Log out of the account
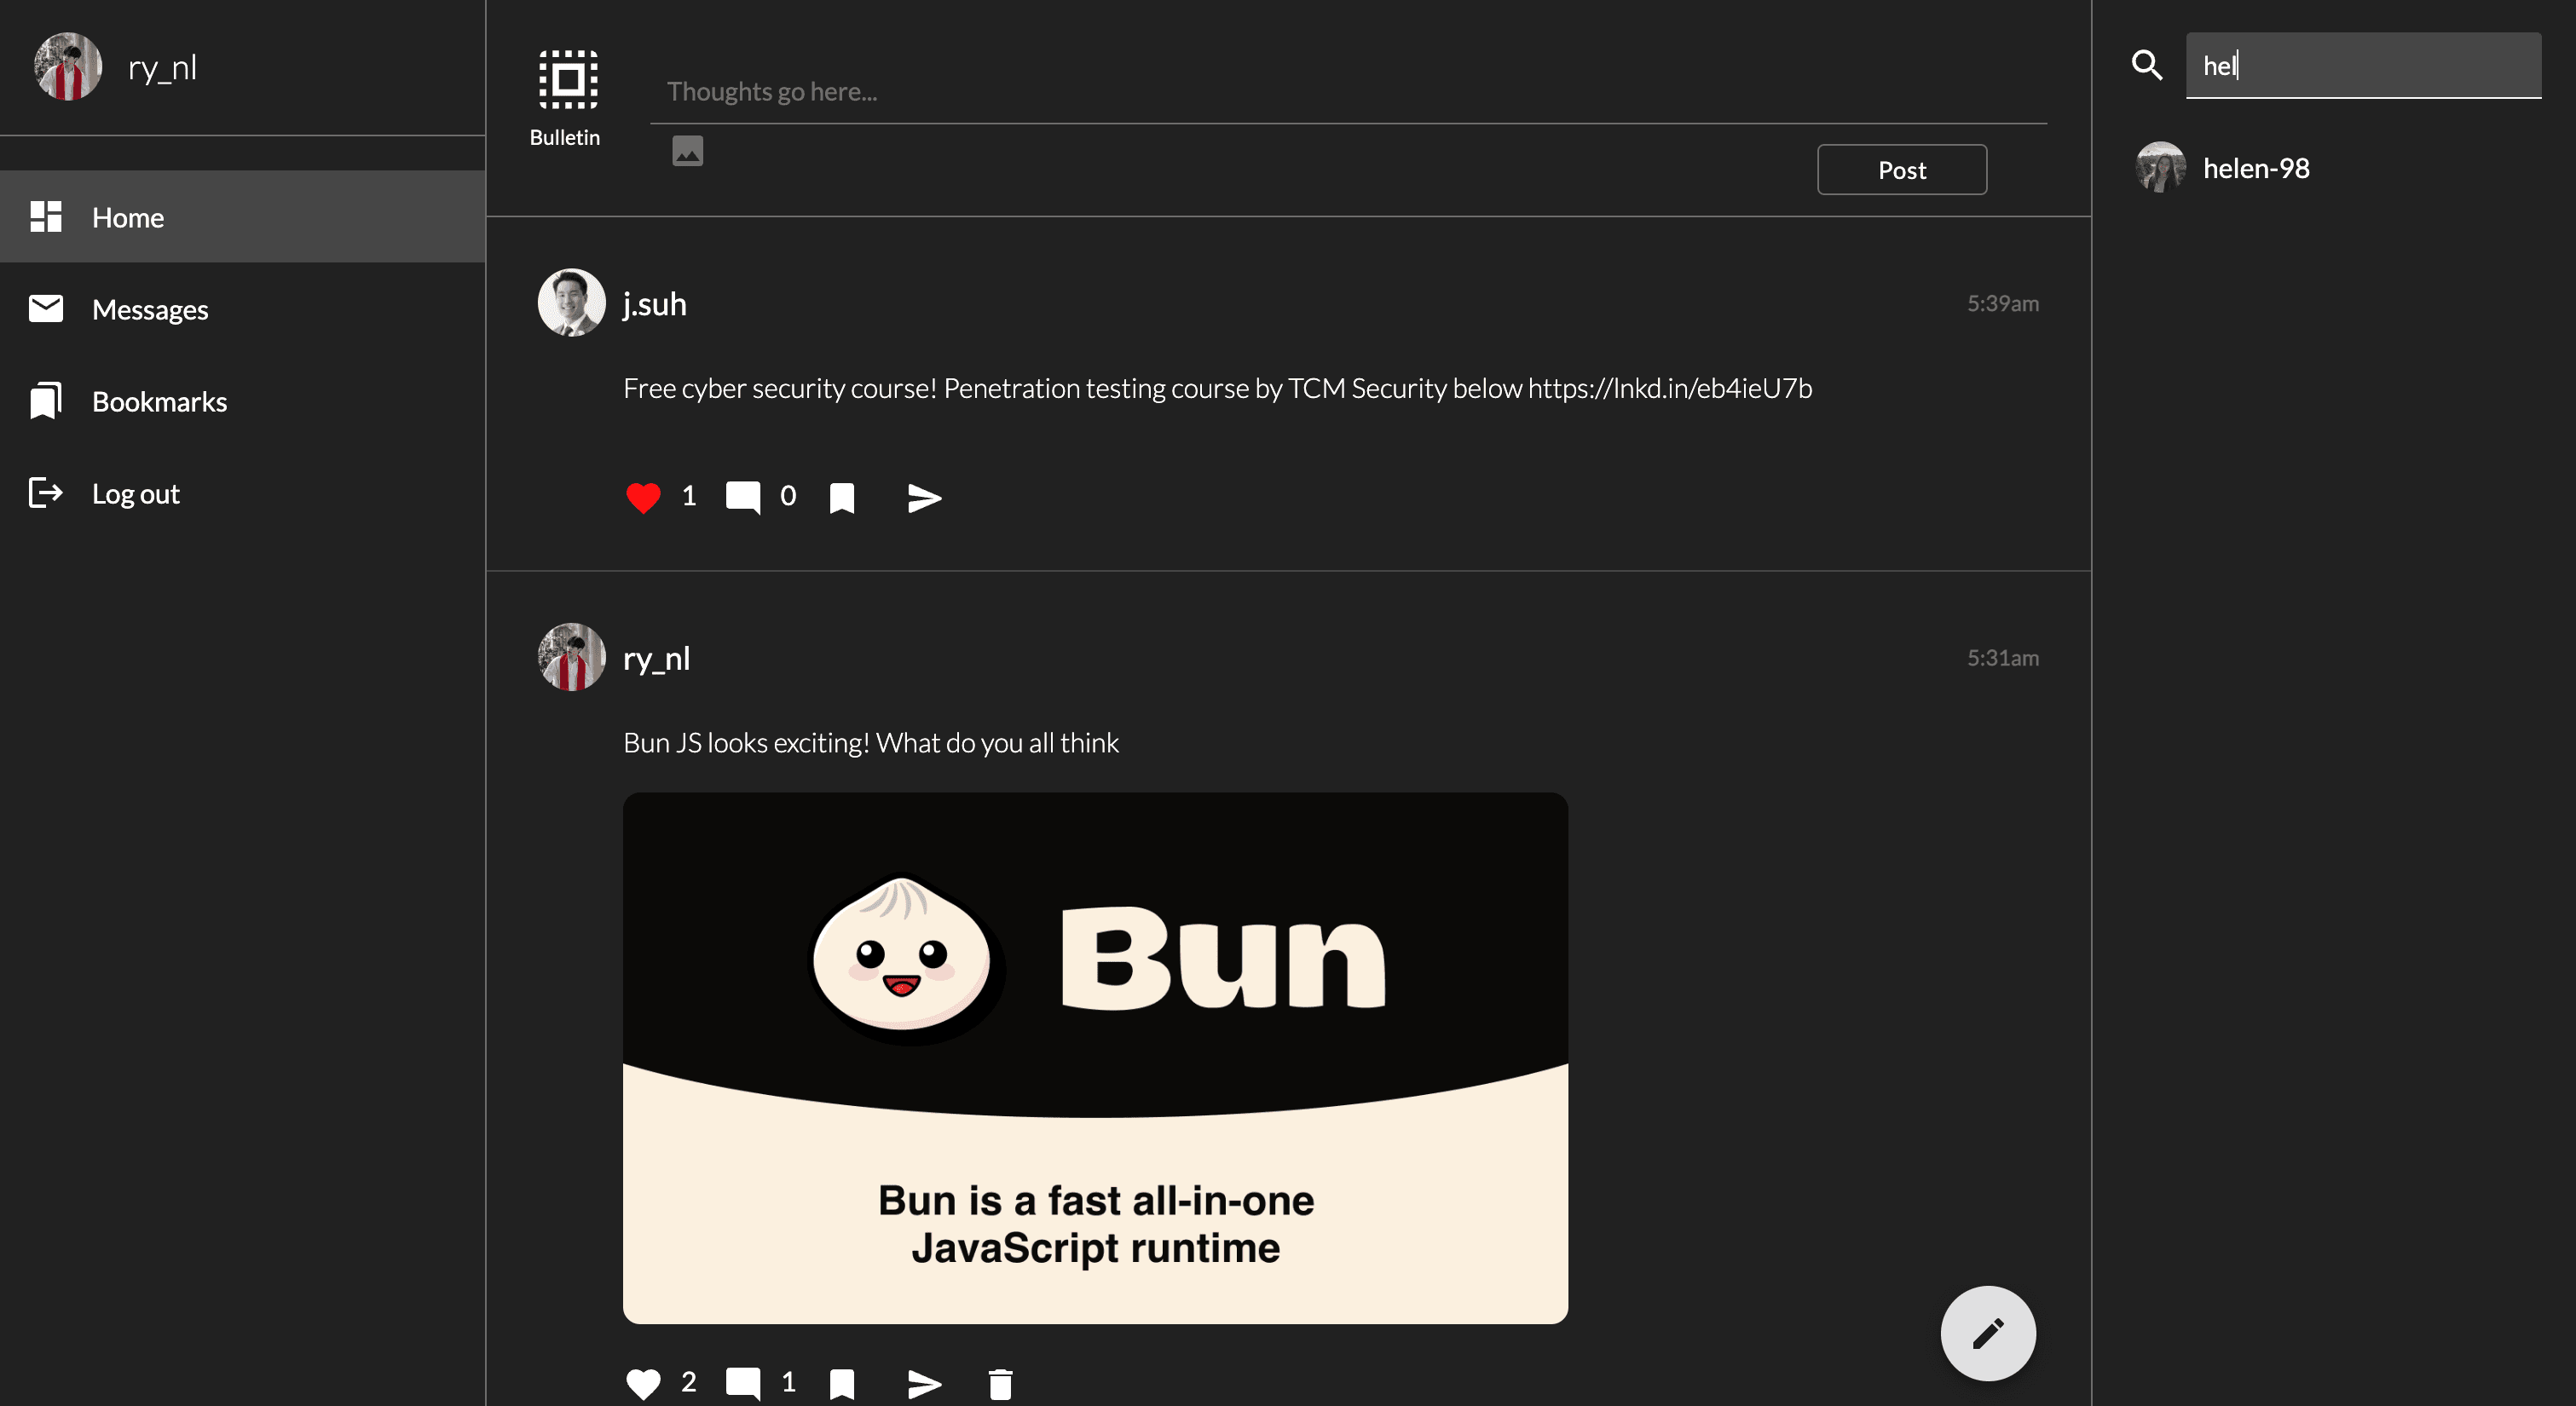Image resolution: width=2576 pixels, height=1406 pixels. [x=135, y=493]
